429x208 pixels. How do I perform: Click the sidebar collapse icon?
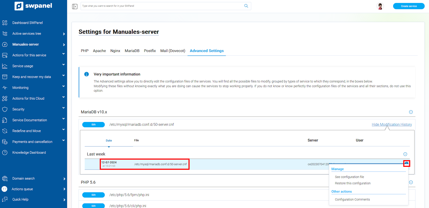coord(75,6)
